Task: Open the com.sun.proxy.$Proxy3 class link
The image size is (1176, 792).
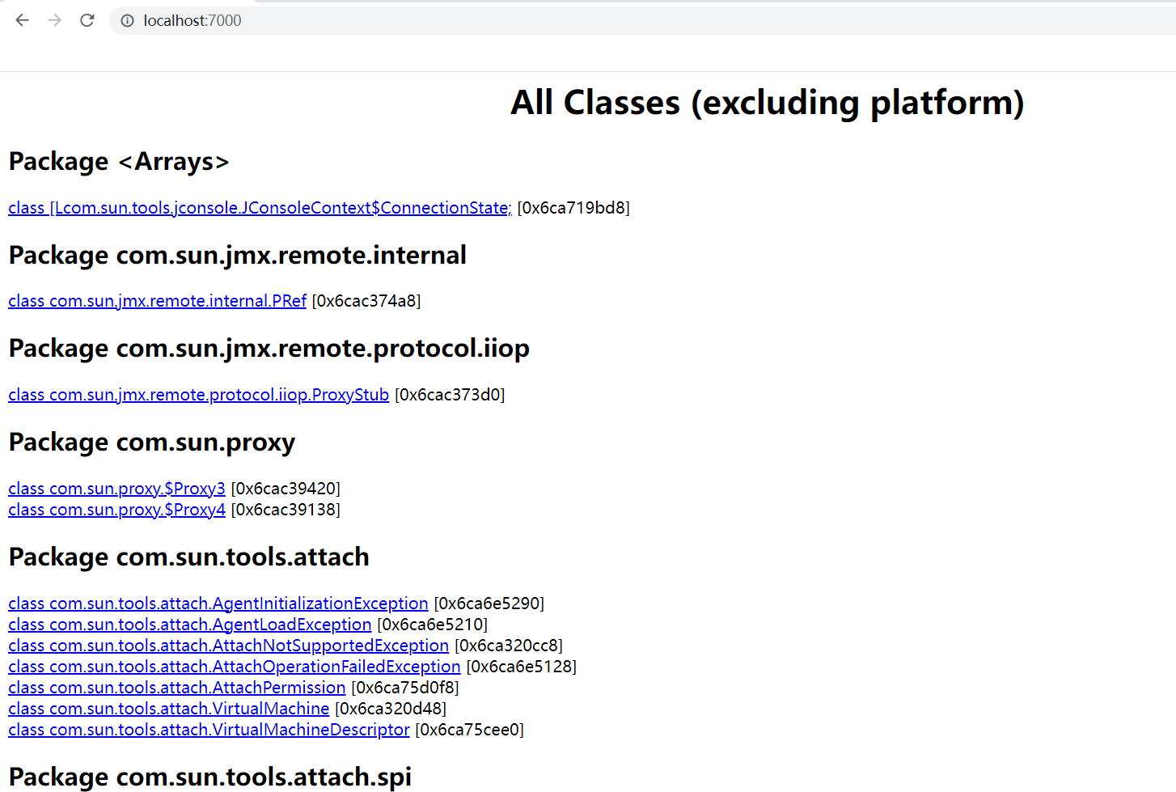Action: pyautogui.click(x=116, y=489)
